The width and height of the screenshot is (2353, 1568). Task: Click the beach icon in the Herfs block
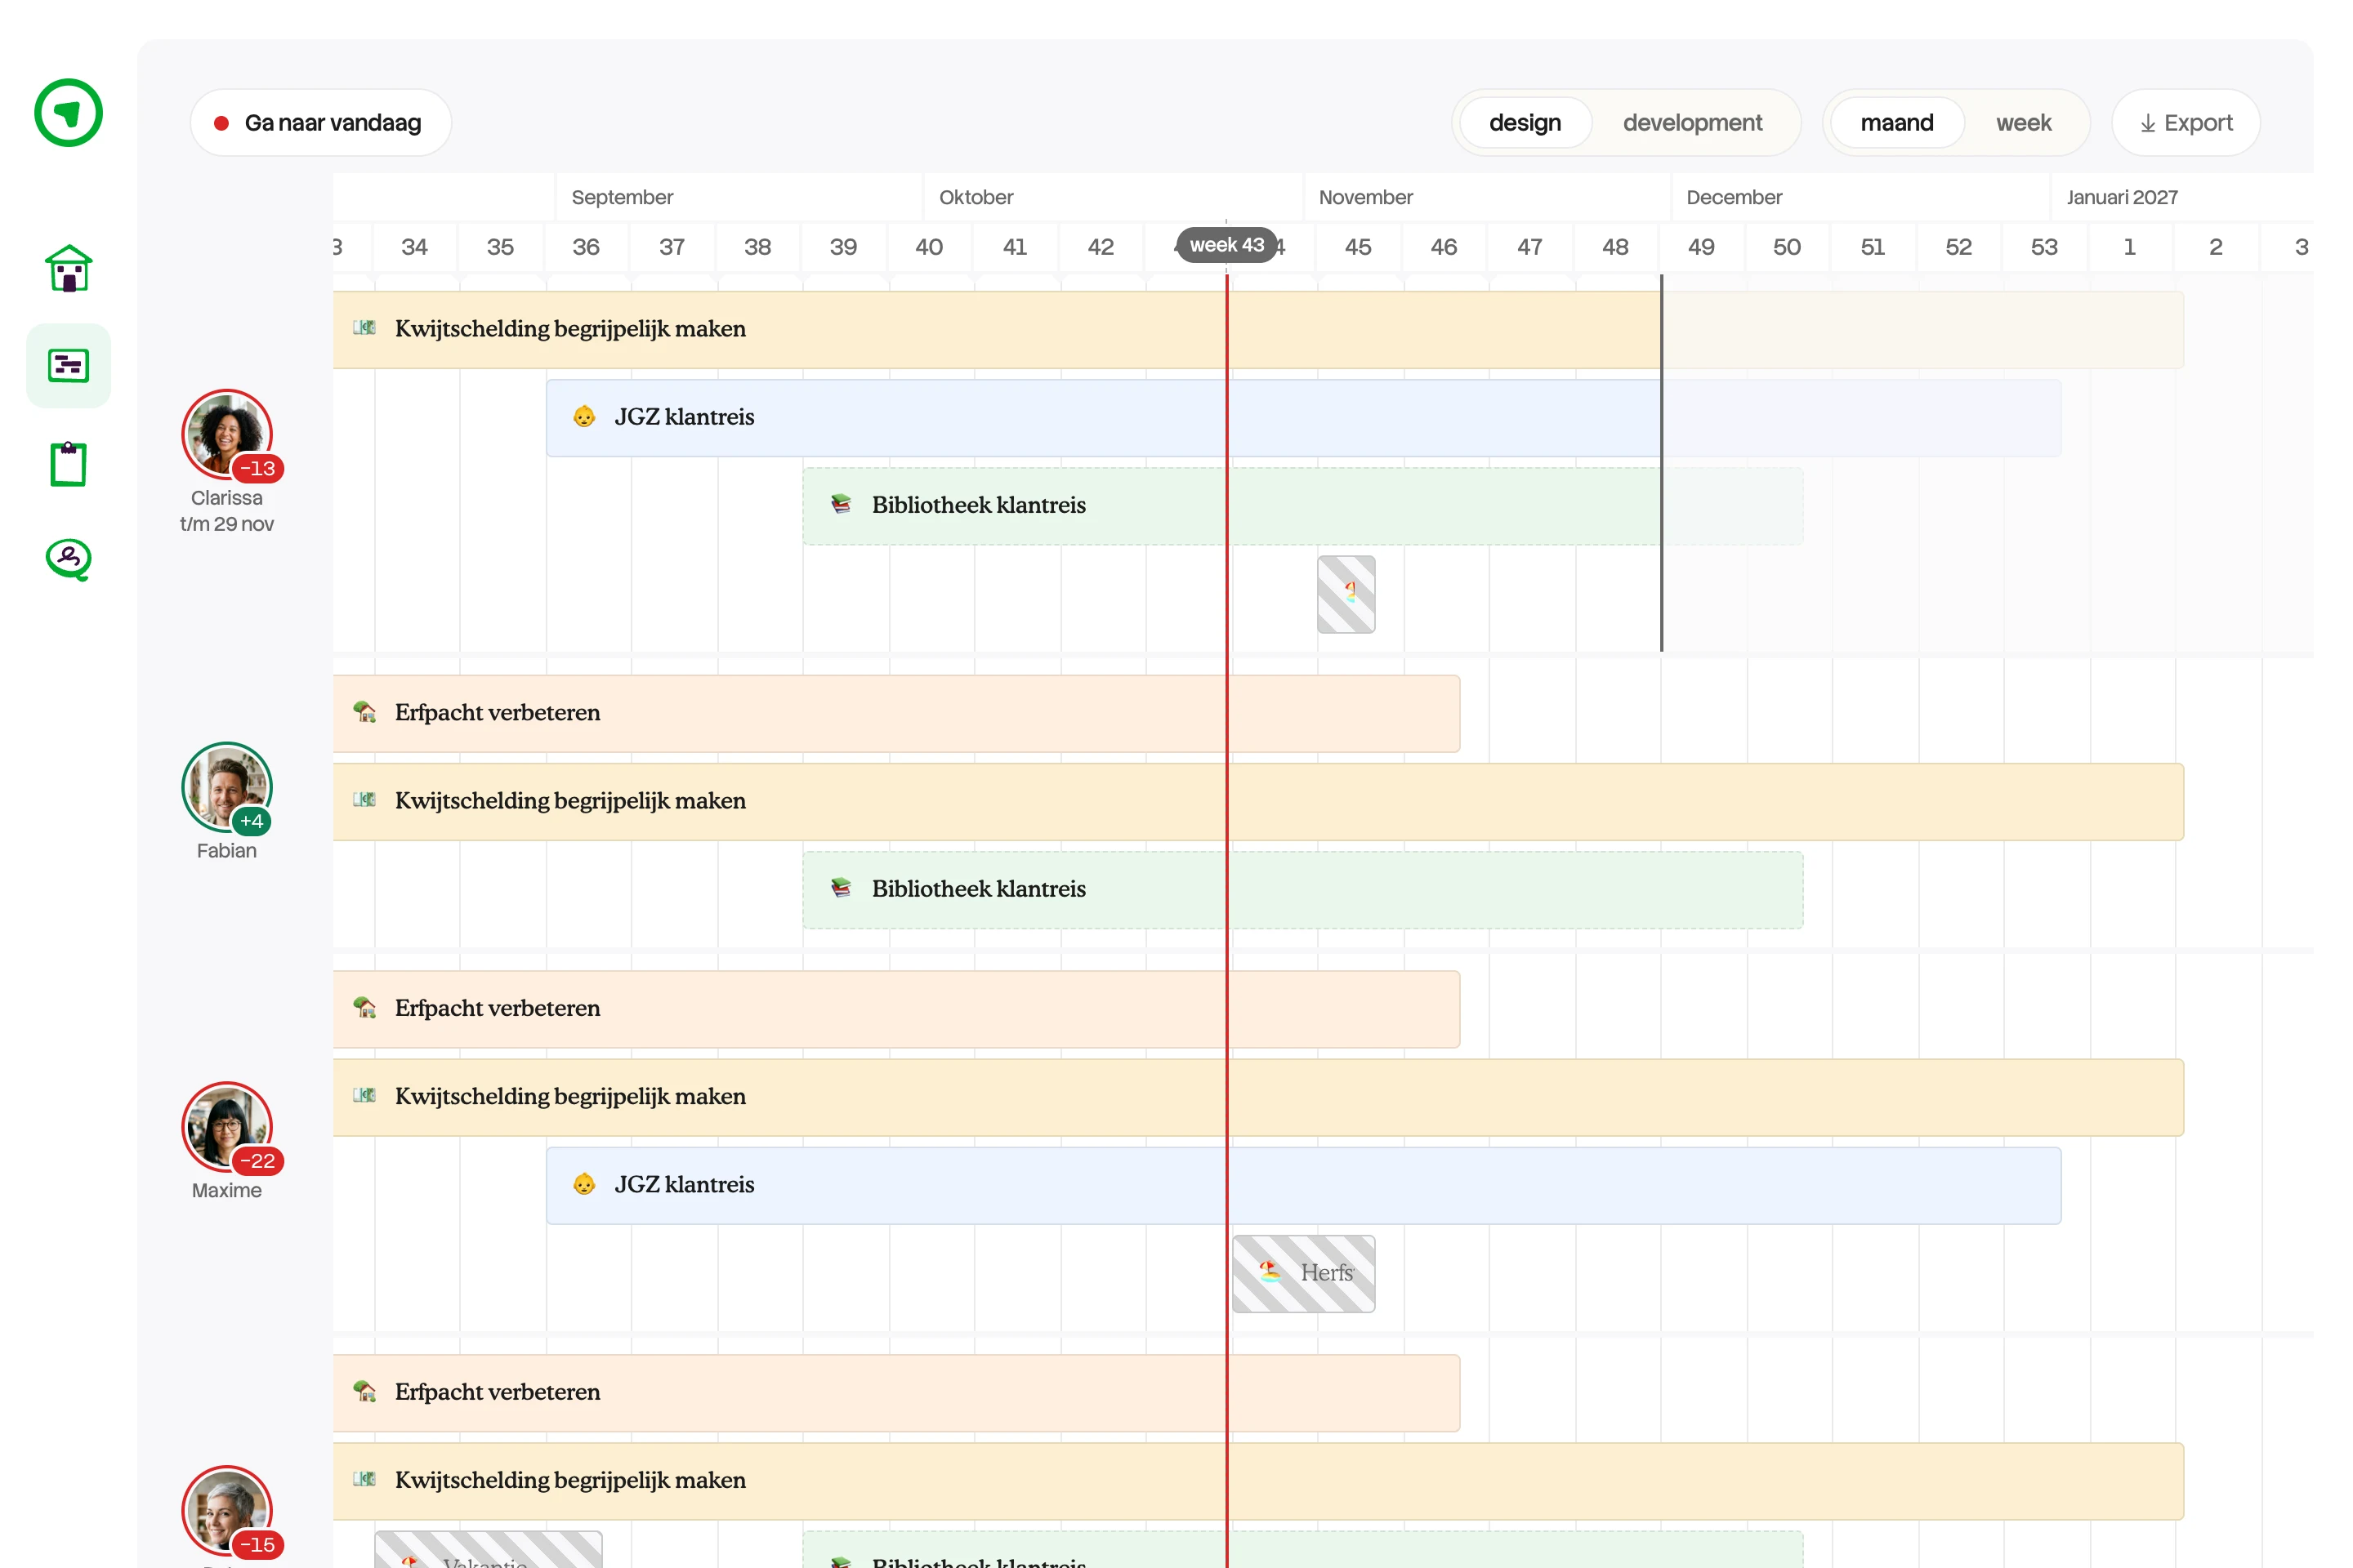(x=1270, y=1271)
